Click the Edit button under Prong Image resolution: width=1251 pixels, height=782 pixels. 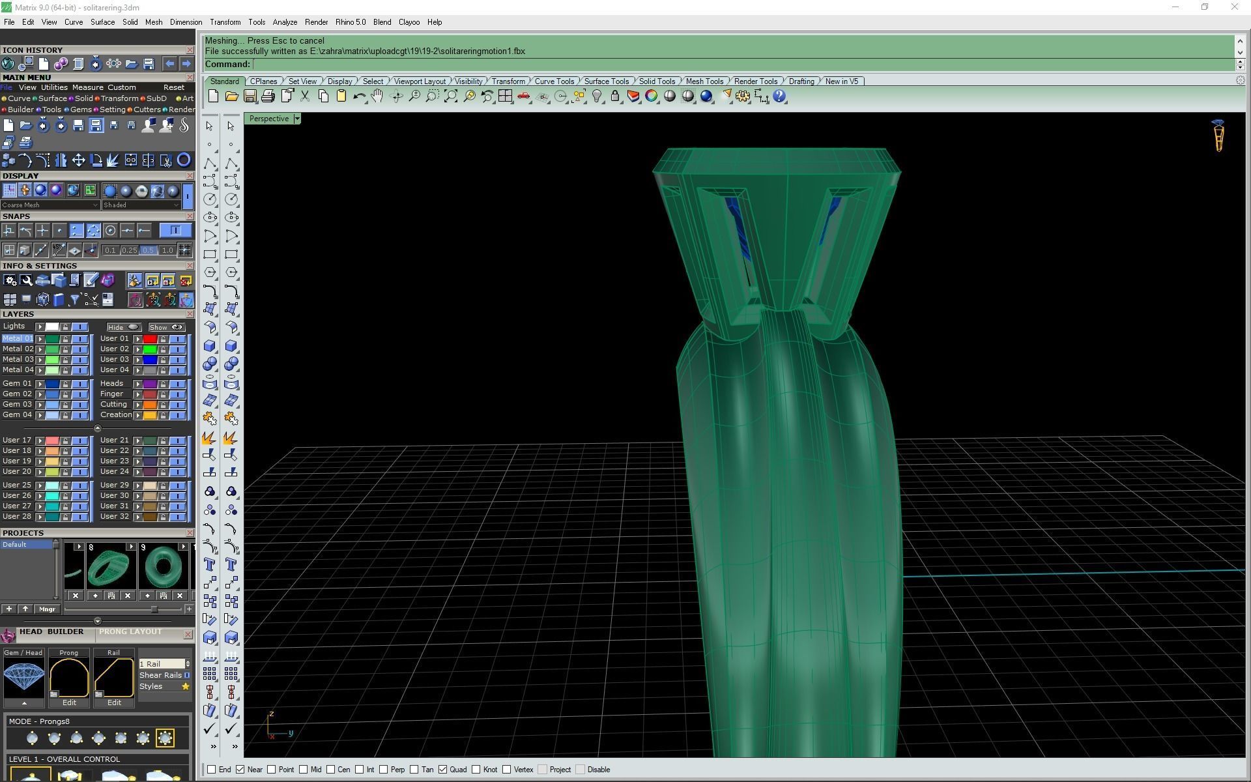tap(69, 702)
